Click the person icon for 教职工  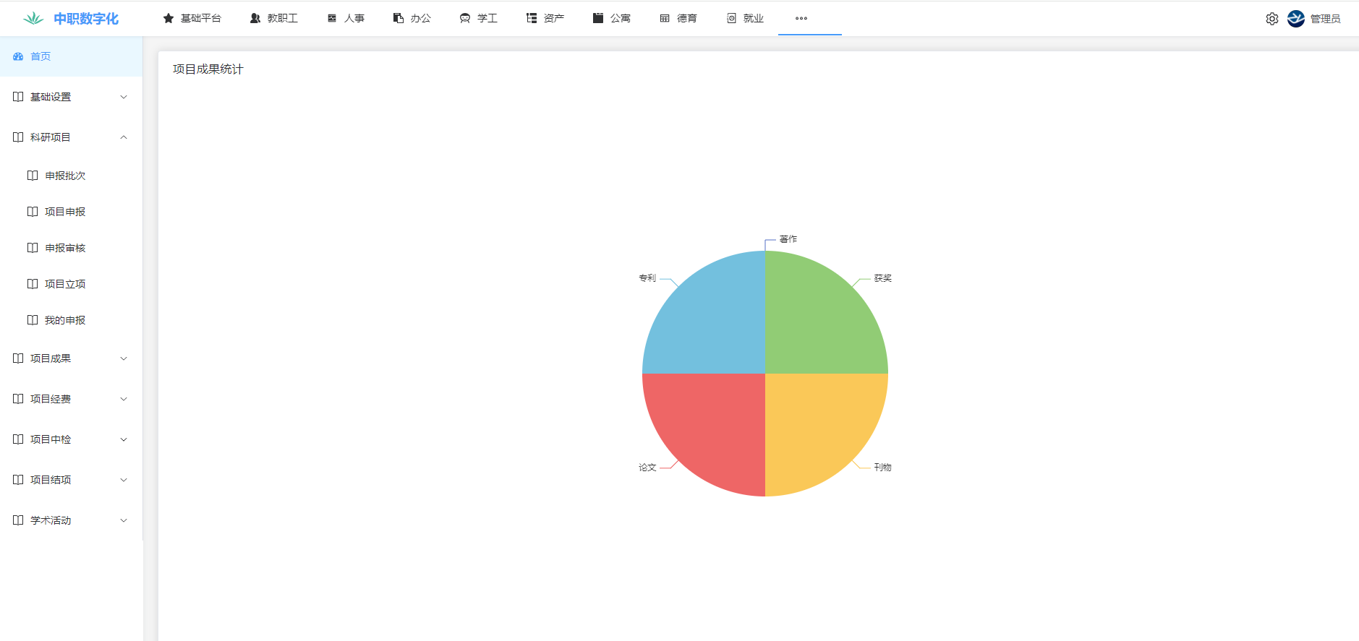pos(255,18)
